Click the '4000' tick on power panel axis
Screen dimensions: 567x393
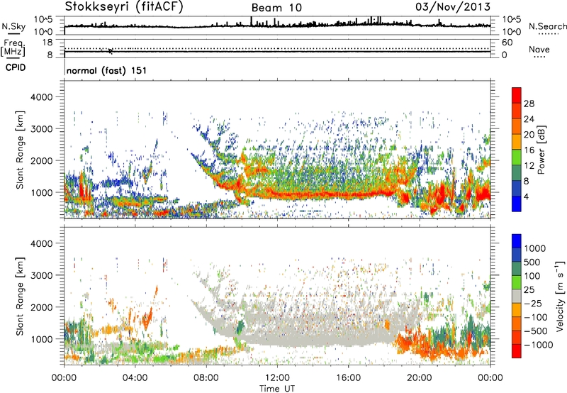[41, 97]
